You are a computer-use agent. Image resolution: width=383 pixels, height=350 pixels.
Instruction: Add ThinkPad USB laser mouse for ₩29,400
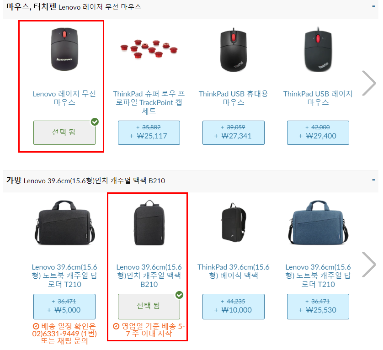(x=318, y=133)
